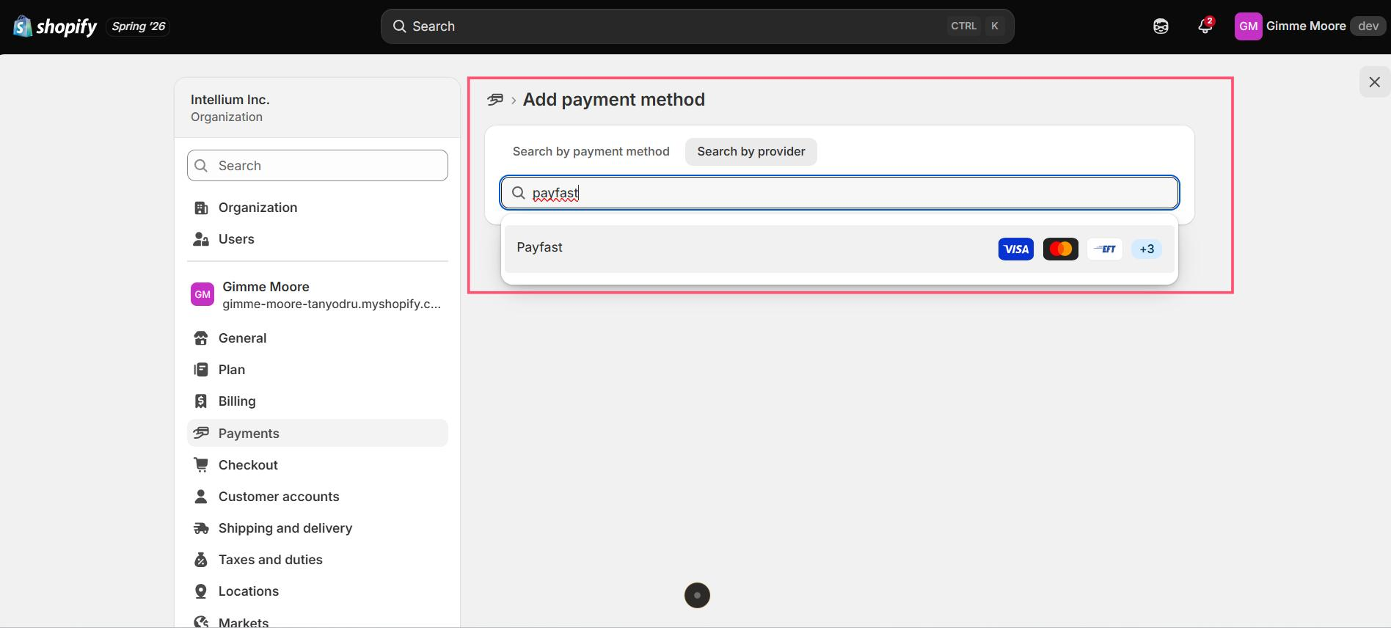Screen dimensions: 1391x628
Task: Click the Users people icon
Action: (201, 239)
